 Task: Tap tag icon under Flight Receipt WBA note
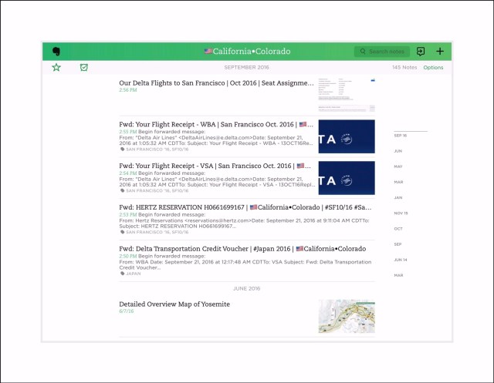(122, 149)
